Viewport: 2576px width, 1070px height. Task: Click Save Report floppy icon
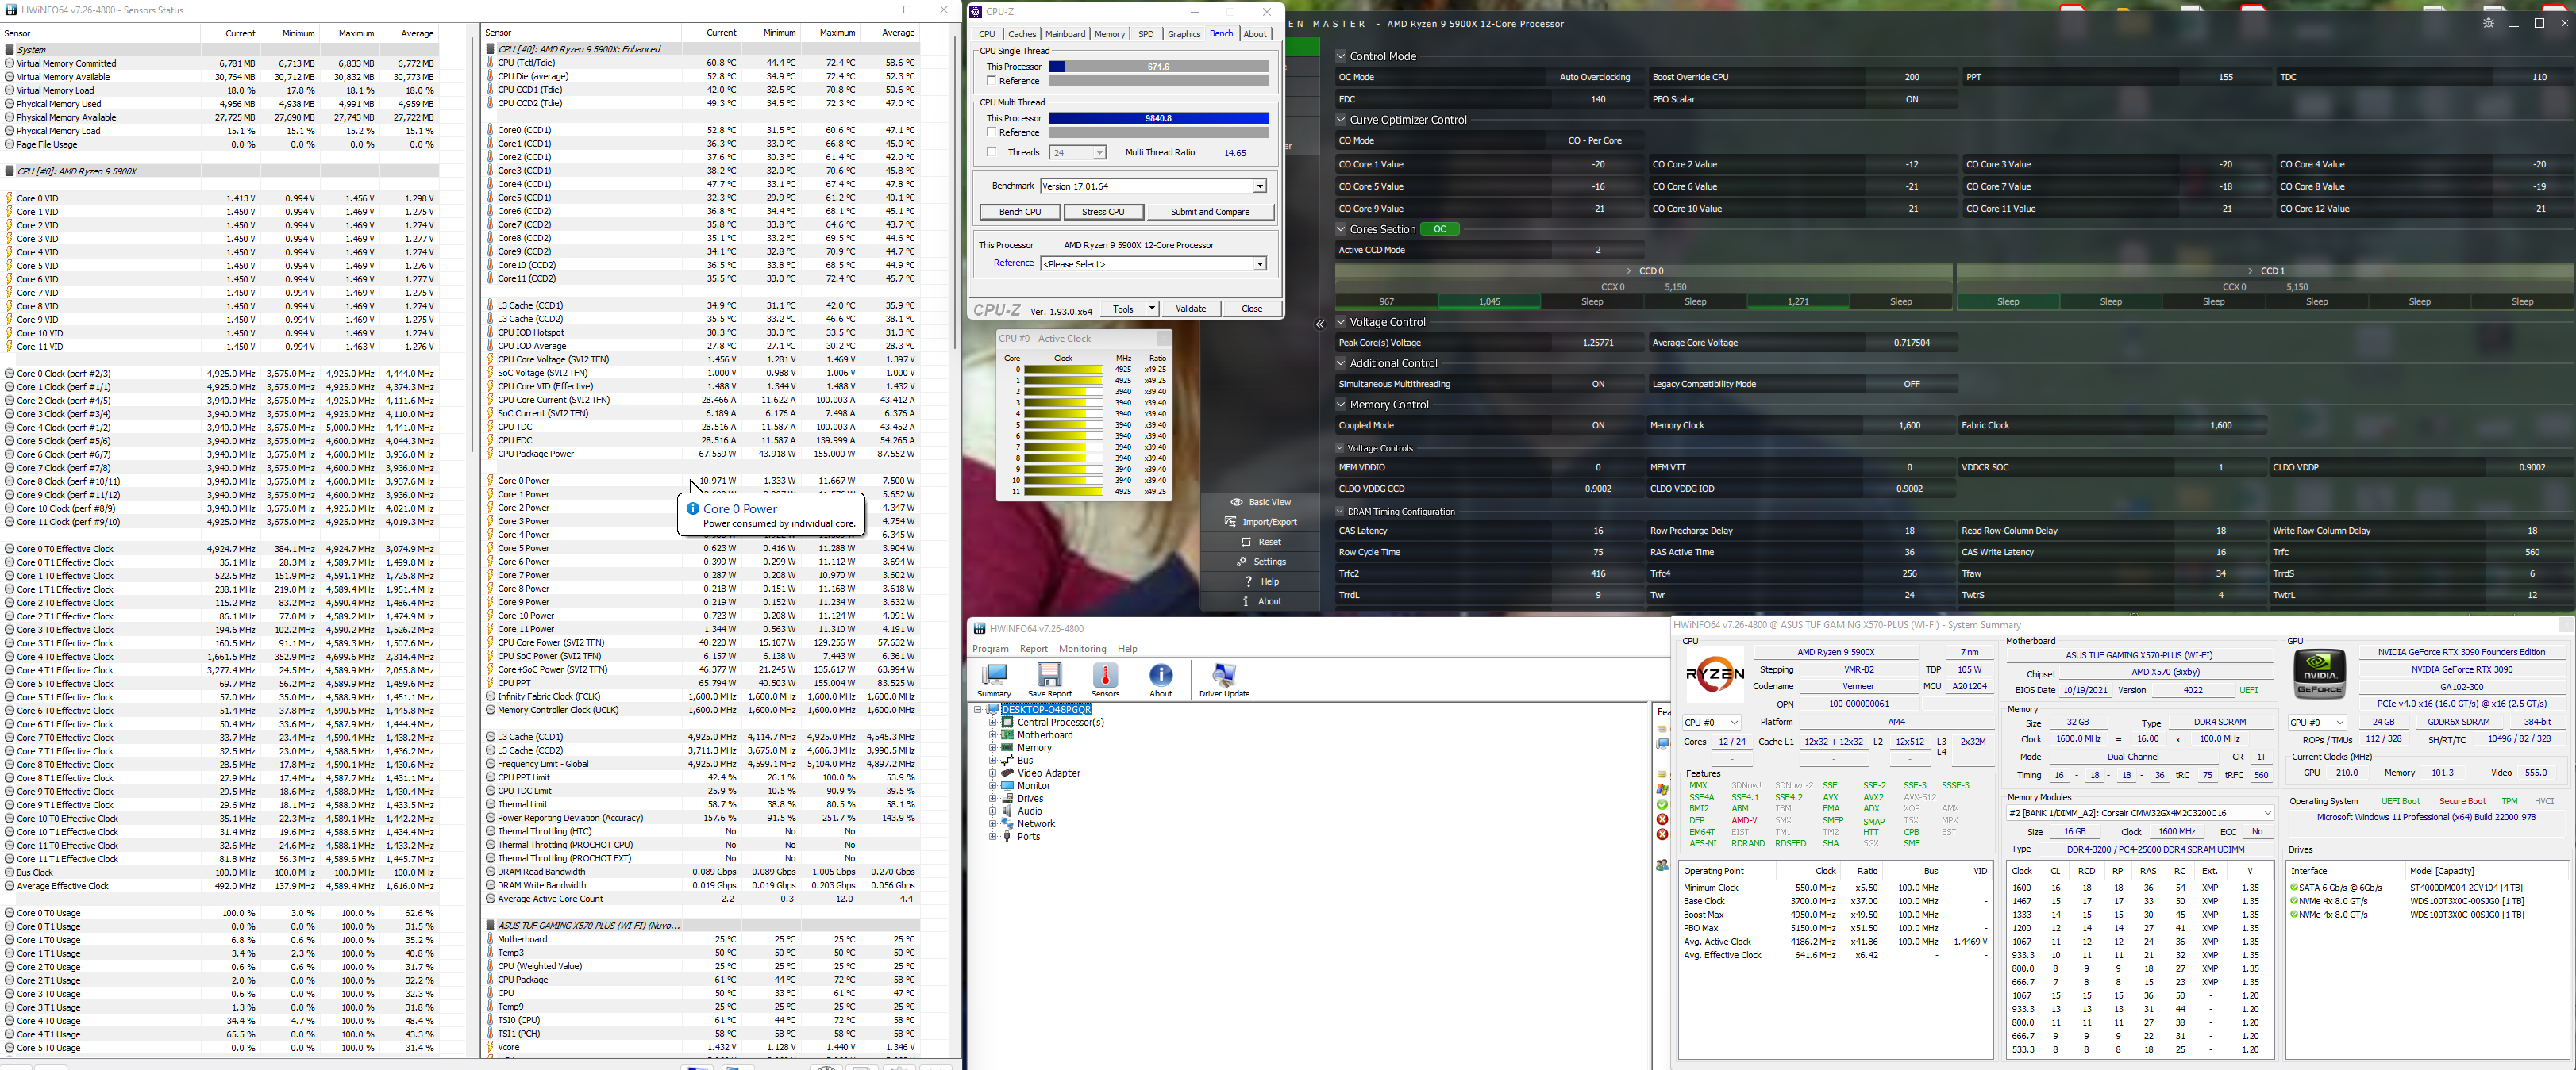1049,674
